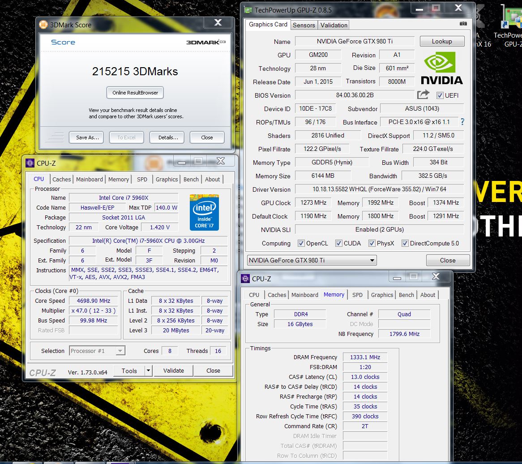This screenshot has height=464, width=522.
Task: Click the GPU-Z window title bar icon
Action: (x=248, y=10)
